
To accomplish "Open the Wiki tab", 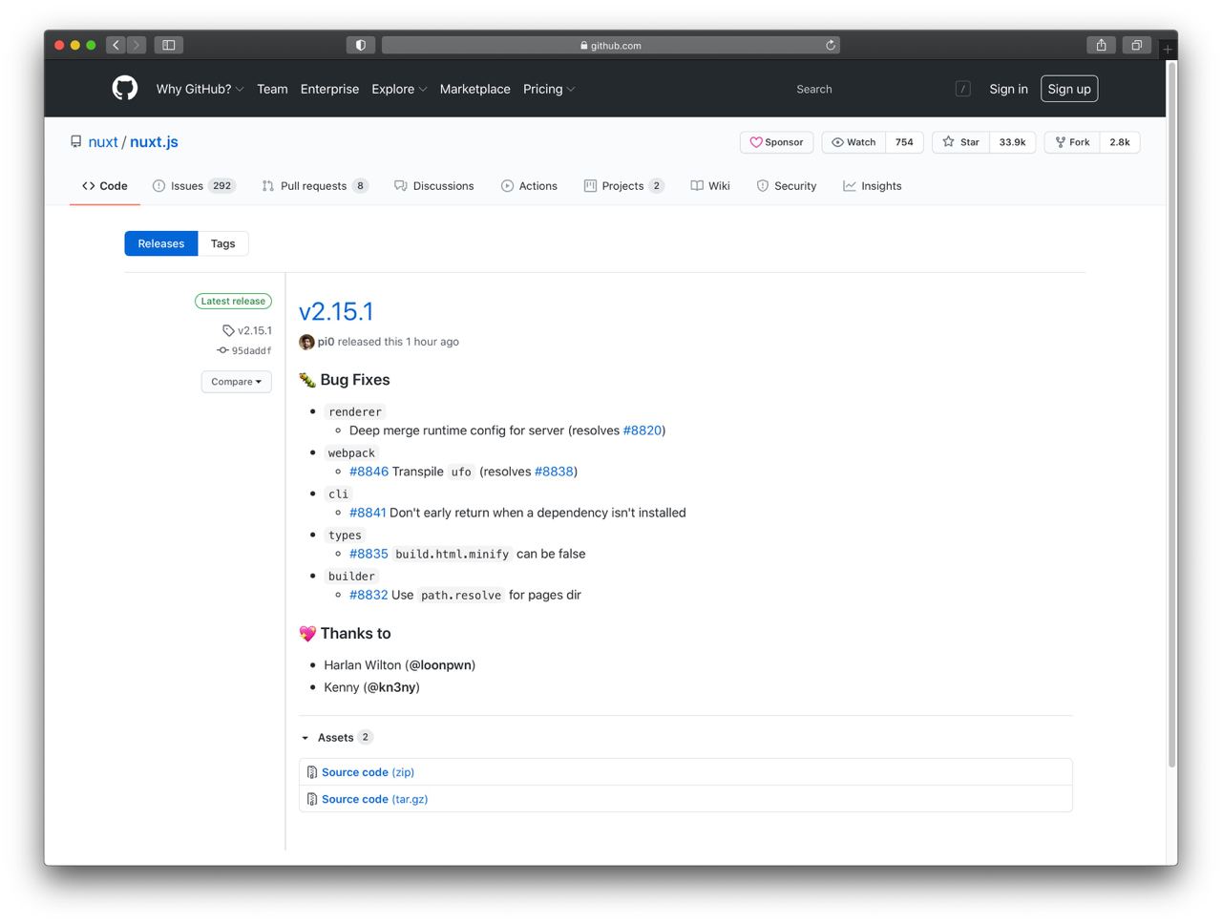I will pyautogui.click(x=710, y=186).
